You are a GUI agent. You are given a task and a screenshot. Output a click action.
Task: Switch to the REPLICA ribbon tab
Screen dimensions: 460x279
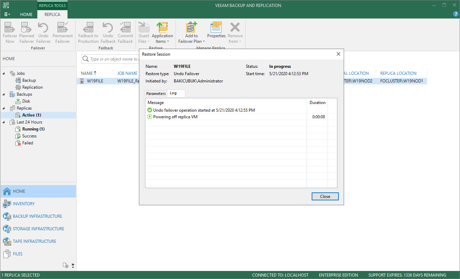[x=52, y=14]
